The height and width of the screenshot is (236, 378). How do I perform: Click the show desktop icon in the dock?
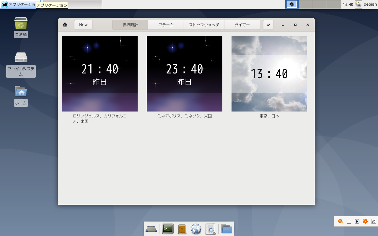click(151, 229)
